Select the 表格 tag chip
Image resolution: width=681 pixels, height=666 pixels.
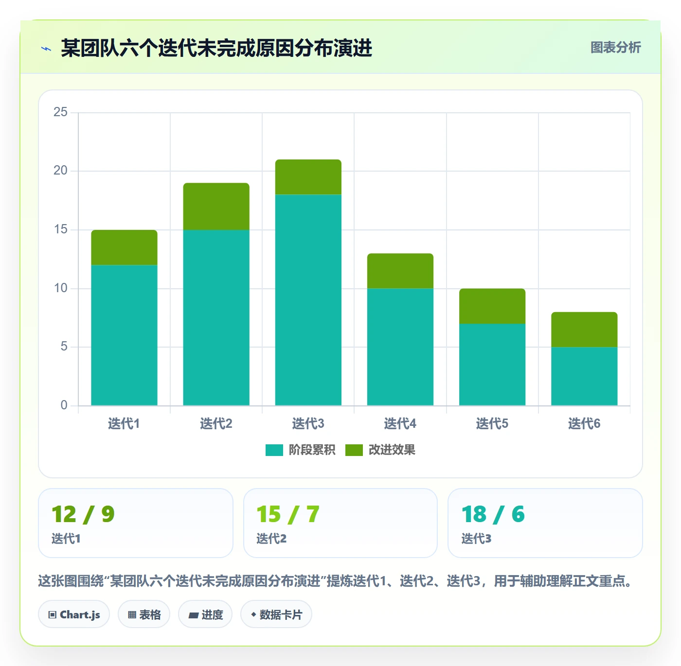click(x=144, y=614)
